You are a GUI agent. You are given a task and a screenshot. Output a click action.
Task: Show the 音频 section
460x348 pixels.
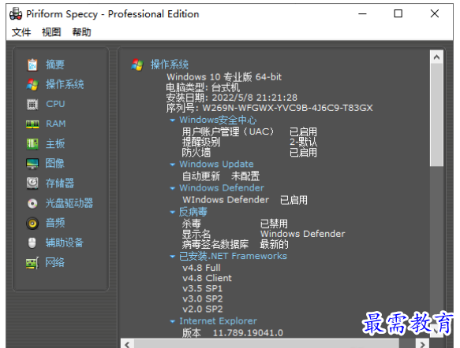55,224
